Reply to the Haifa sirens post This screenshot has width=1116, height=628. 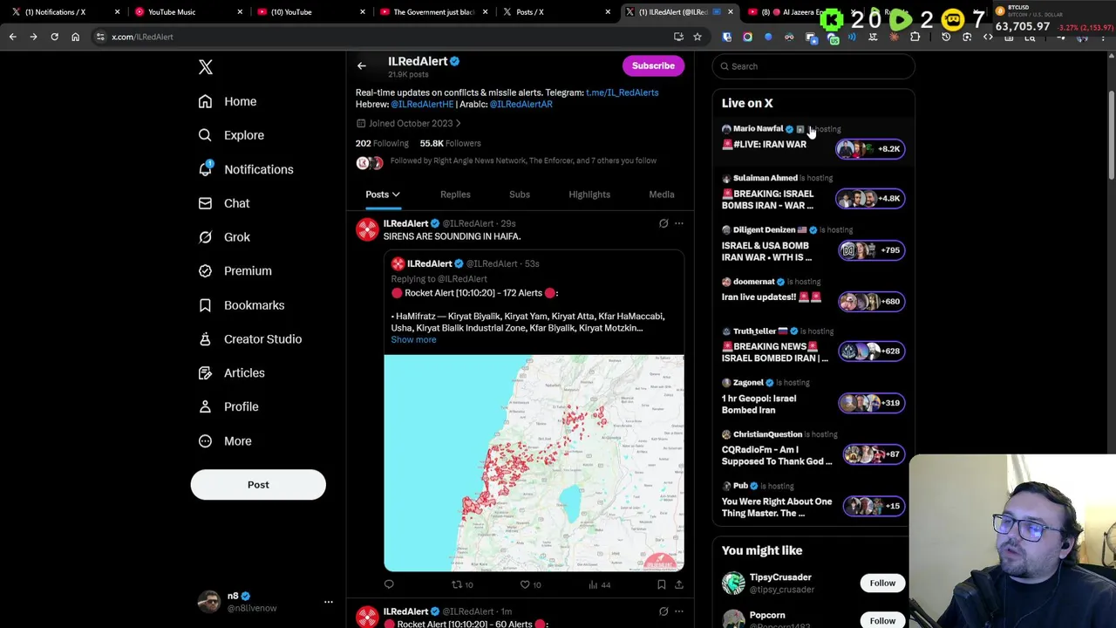(x=389, y=584)
